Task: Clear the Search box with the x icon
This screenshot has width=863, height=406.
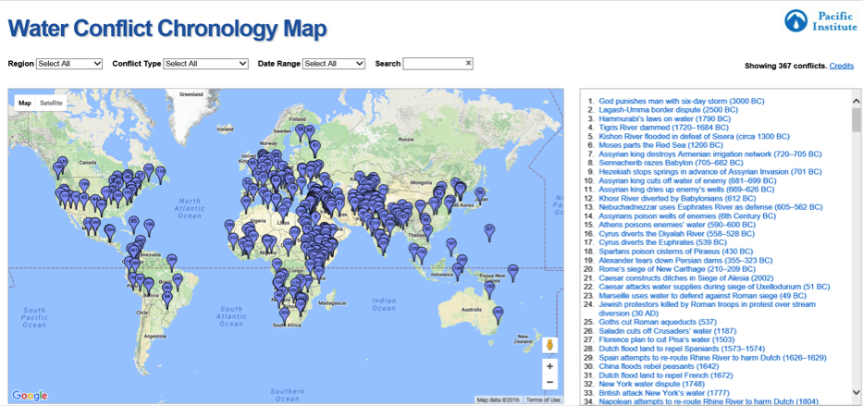Action: click(x=468, y=63)
